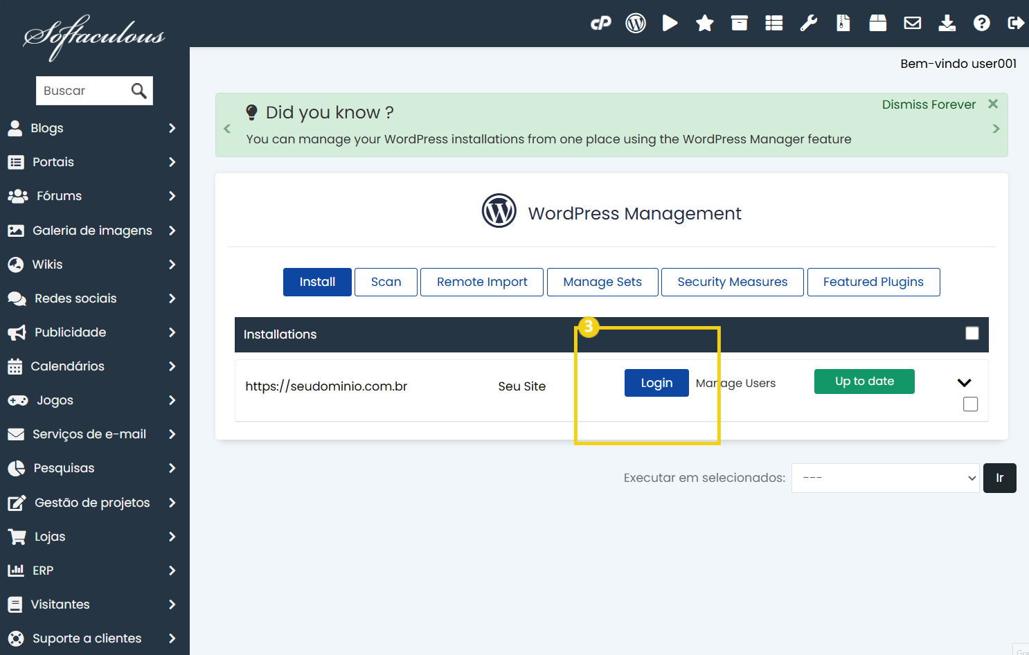Viewport: 1029px width, 655px height.
Task: Open the Security Measures tab
Action: (733, 282)
